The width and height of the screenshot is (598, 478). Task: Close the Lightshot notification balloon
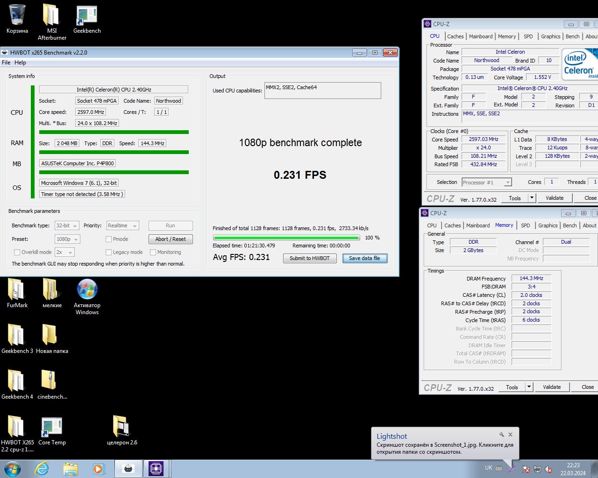tap(511, 434)
